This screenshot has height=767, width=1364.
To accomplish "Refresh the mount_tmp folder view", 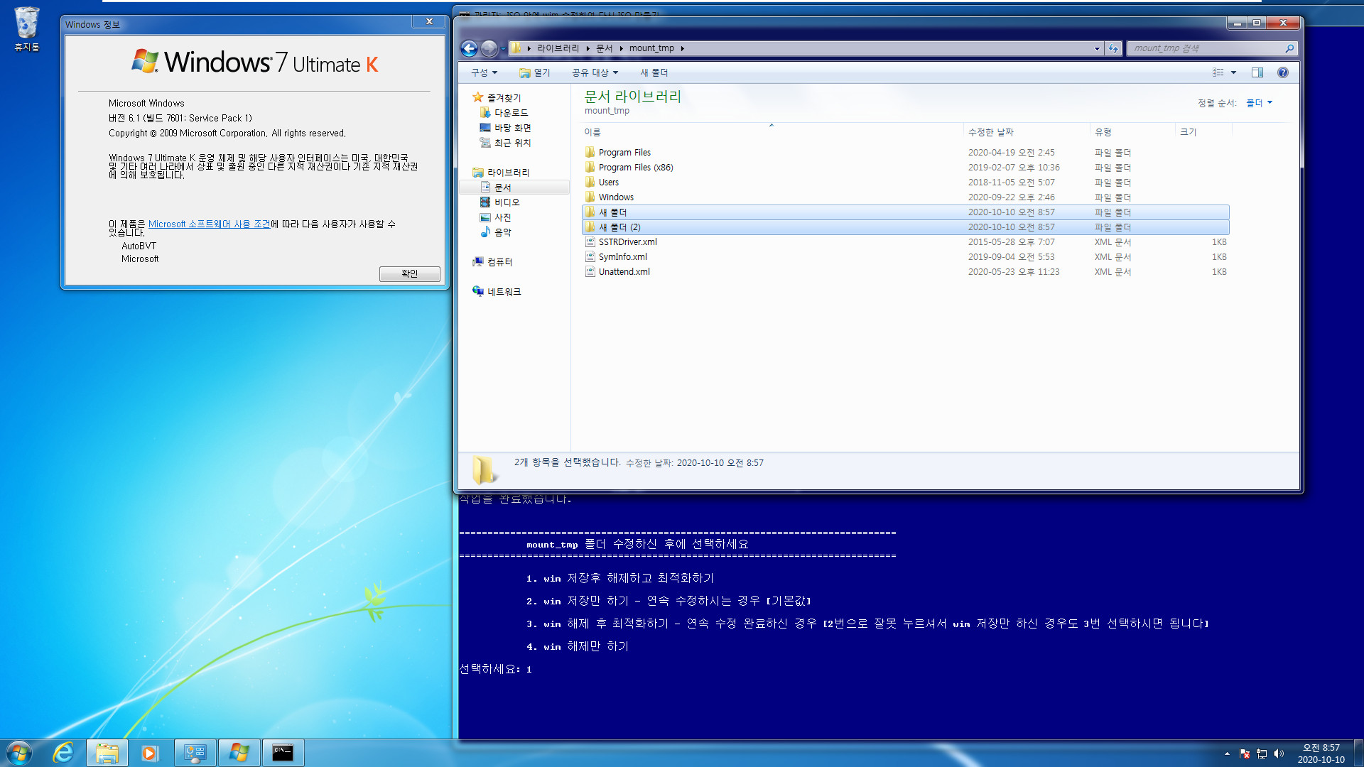I will tap(1113, 48).
